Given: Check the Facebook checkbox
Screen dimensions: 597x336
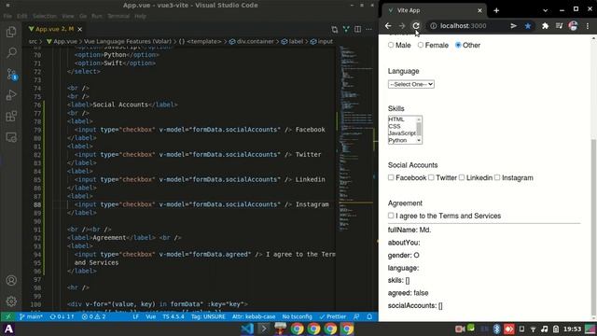Looking at the screenshot, I should (391, 177).
